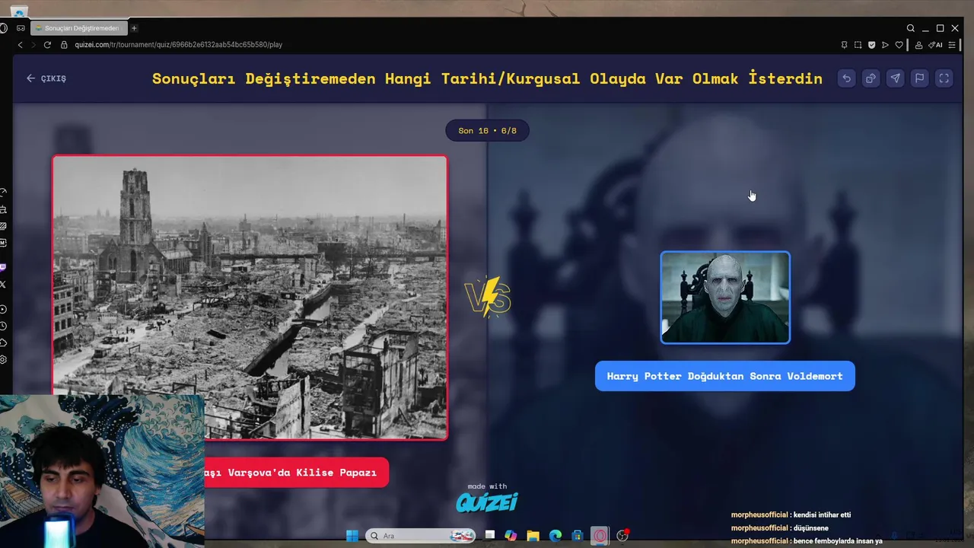The image size is (974, 548).
Task: Open the Opera menu logo
Action: point(4,28)
